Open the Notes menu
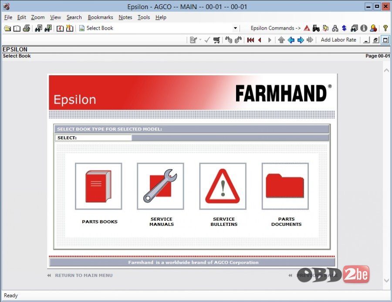 pos(125,17)
